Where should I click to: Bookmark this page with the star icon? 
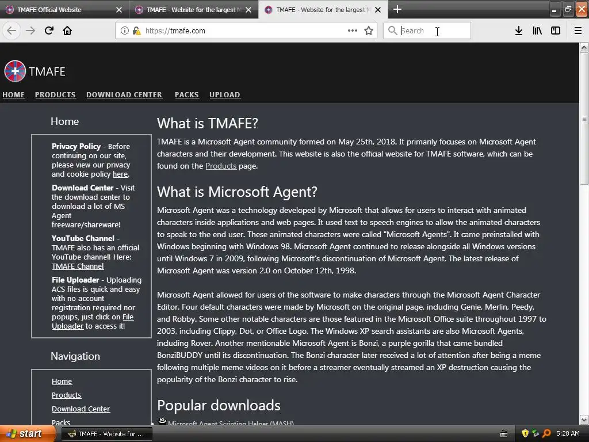(369, 31)
